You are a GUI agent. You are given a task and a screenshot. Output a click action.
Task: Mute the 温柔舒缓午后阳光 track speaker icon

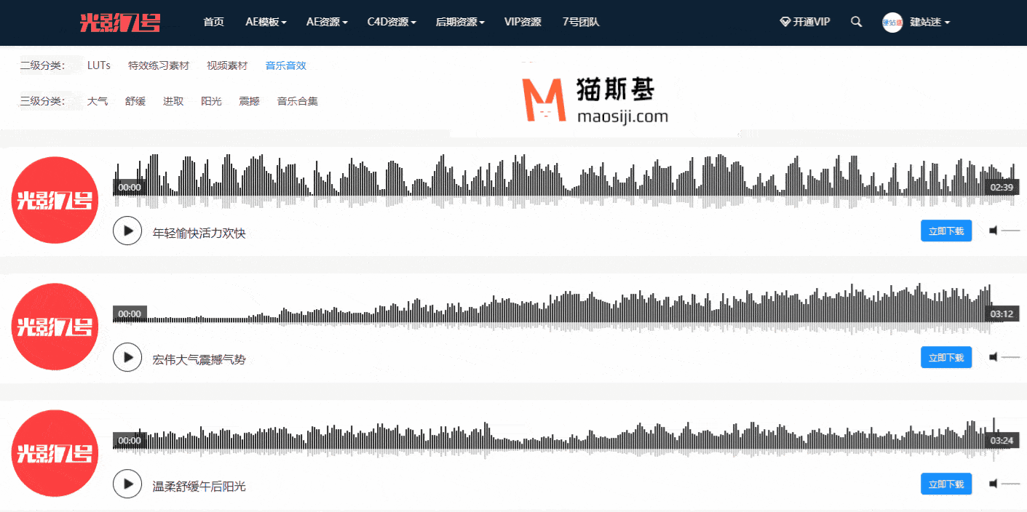pos(993,484)
